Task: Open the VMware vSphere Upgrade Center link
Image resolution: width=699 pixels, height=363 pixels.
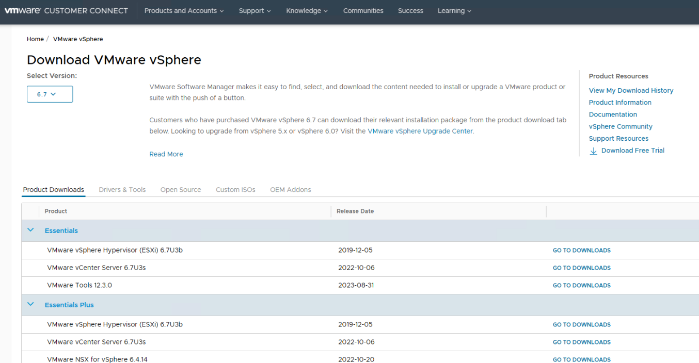Action: point(420,131)
